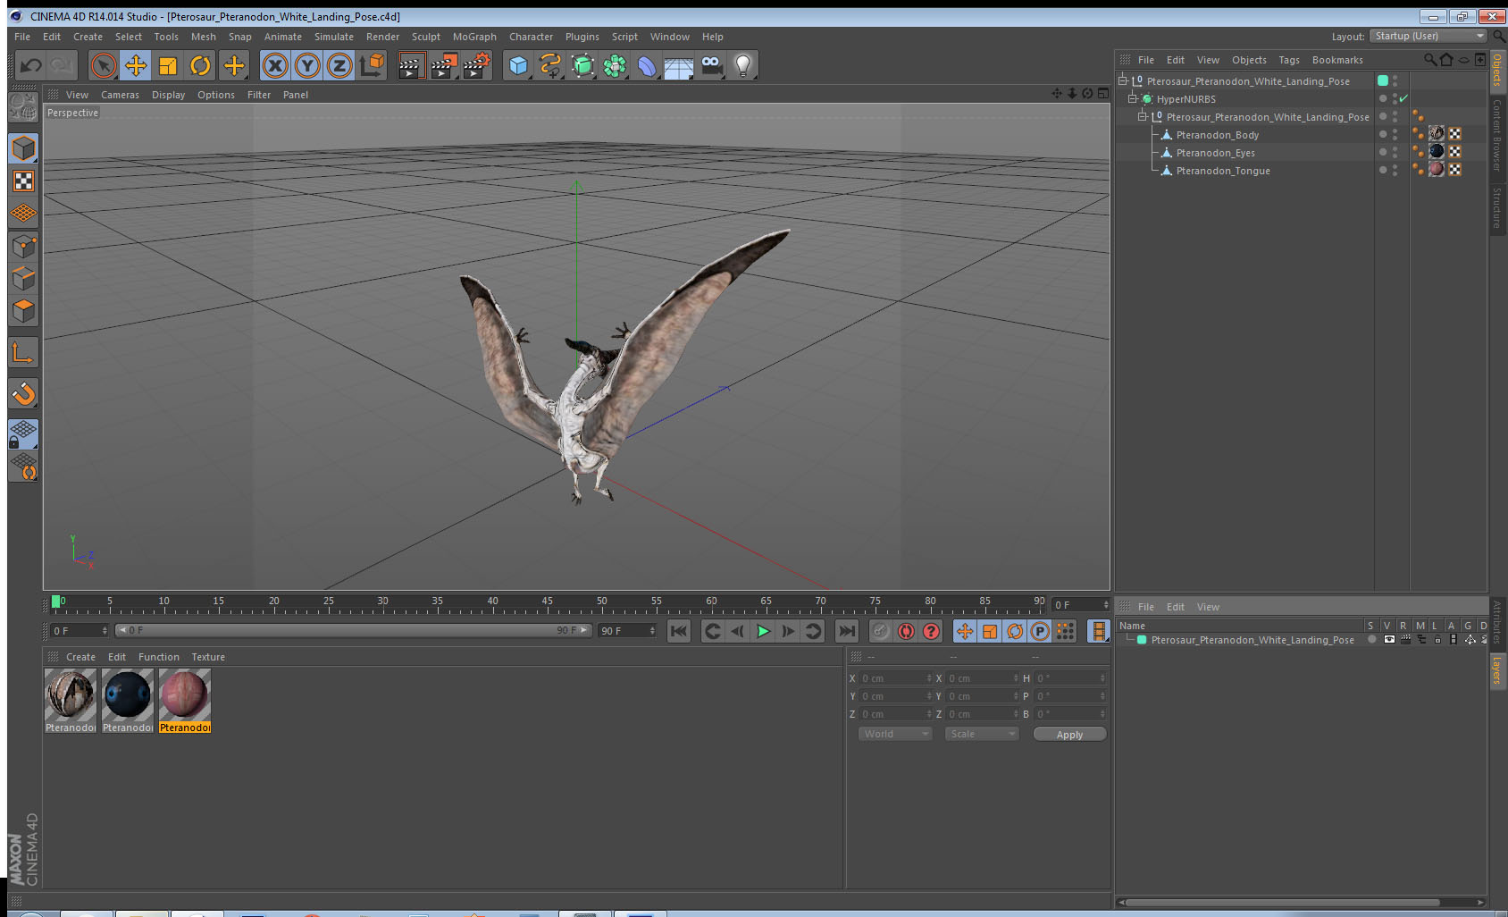Open the Layout dropdown Startup (User)
Viewport: 1508px width, 917px height.
click(1428, 36)
